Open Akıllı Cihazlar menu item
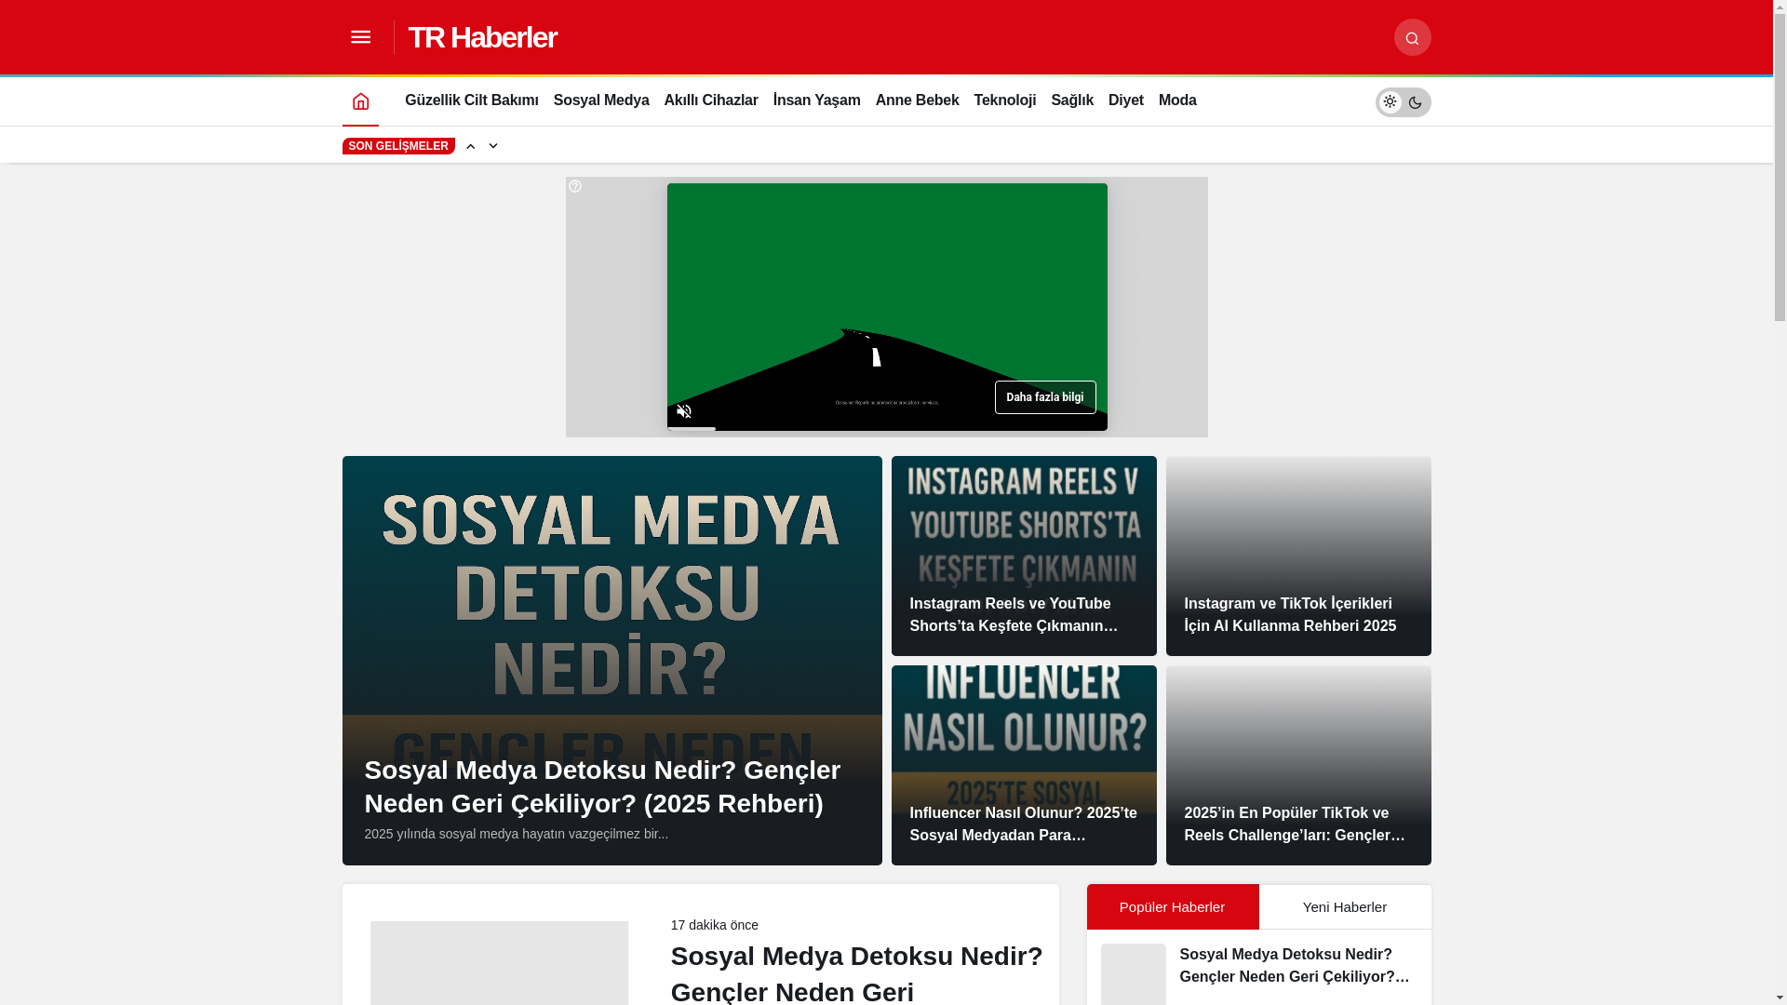 tap(711, 100)
